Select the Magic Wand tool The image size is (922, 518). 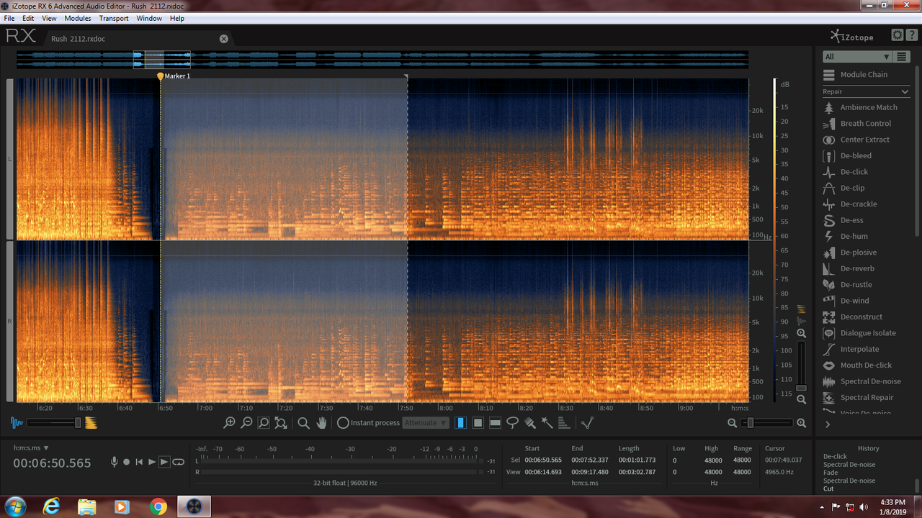(x=547, y=423)
